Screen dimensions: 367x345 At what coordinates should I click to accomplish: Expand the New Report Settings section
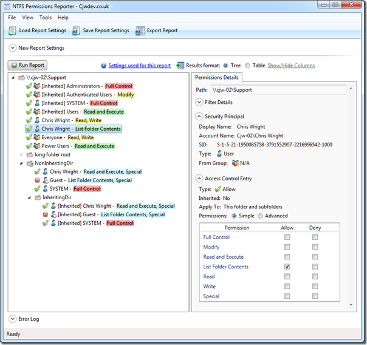12,48
